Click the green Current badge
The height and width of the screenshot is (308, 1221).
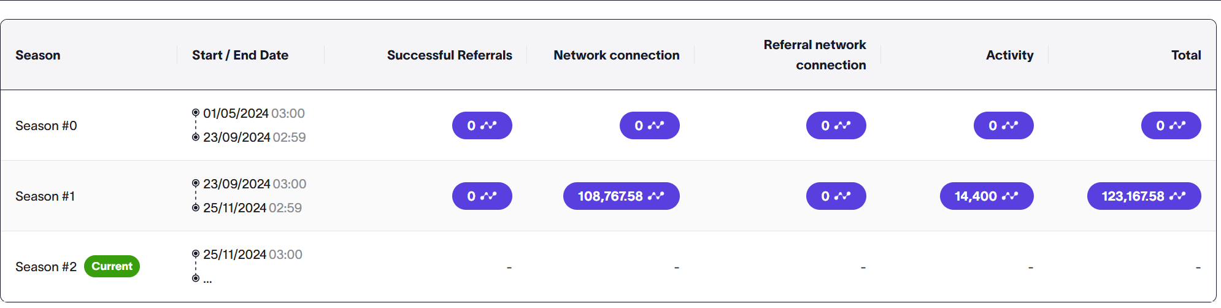(x=112, y=266)
